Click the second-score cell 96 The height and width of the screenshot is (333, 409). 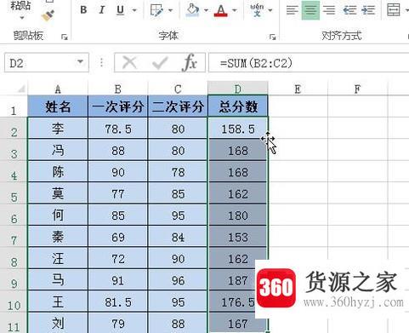coord(178,279)
